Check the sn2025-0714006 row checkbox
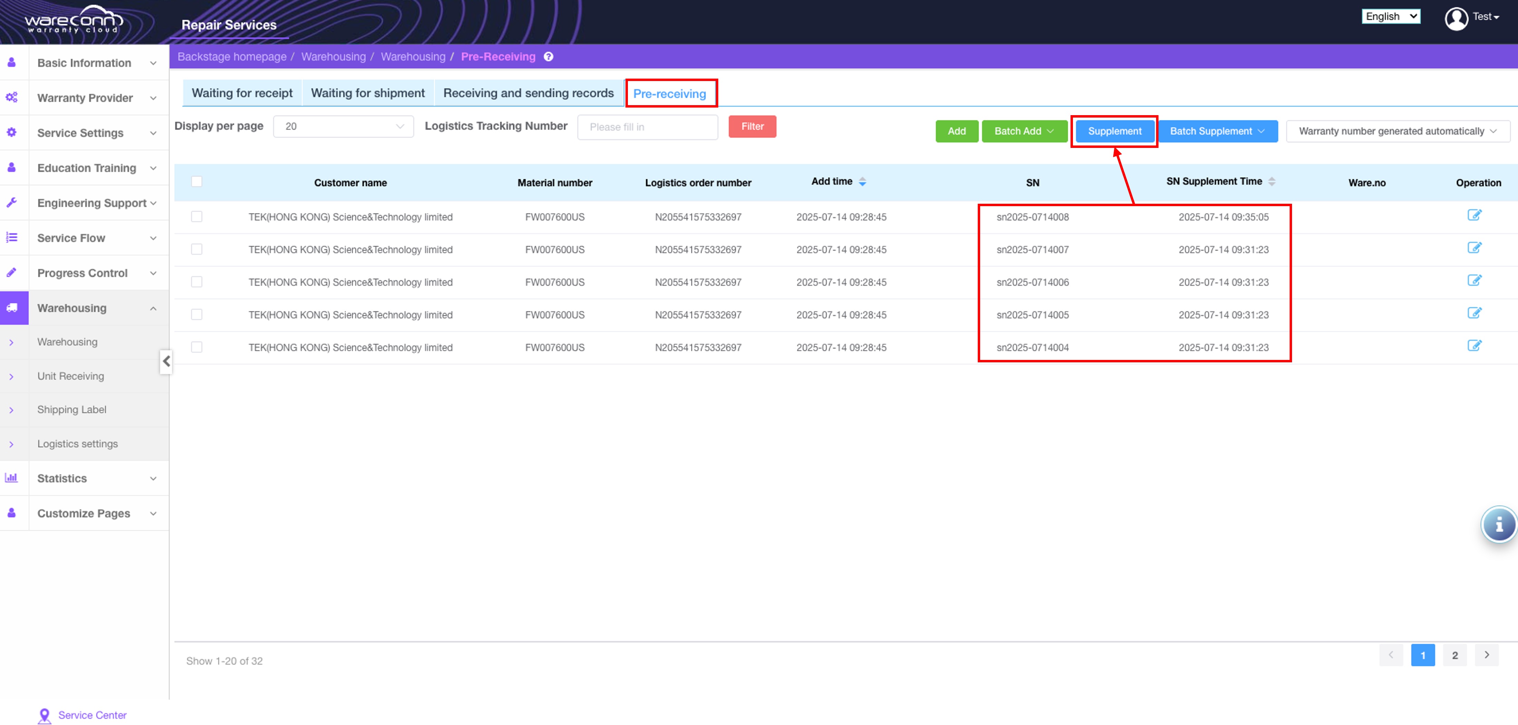 (x=197, y=282)
